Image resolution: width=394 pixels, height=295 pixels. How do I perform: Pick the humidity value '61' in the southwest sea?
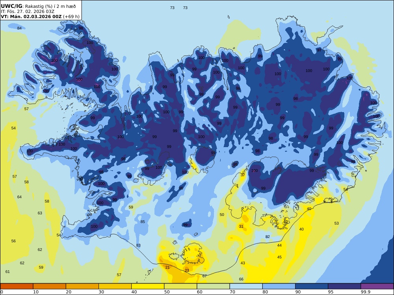tap(7, 272)
